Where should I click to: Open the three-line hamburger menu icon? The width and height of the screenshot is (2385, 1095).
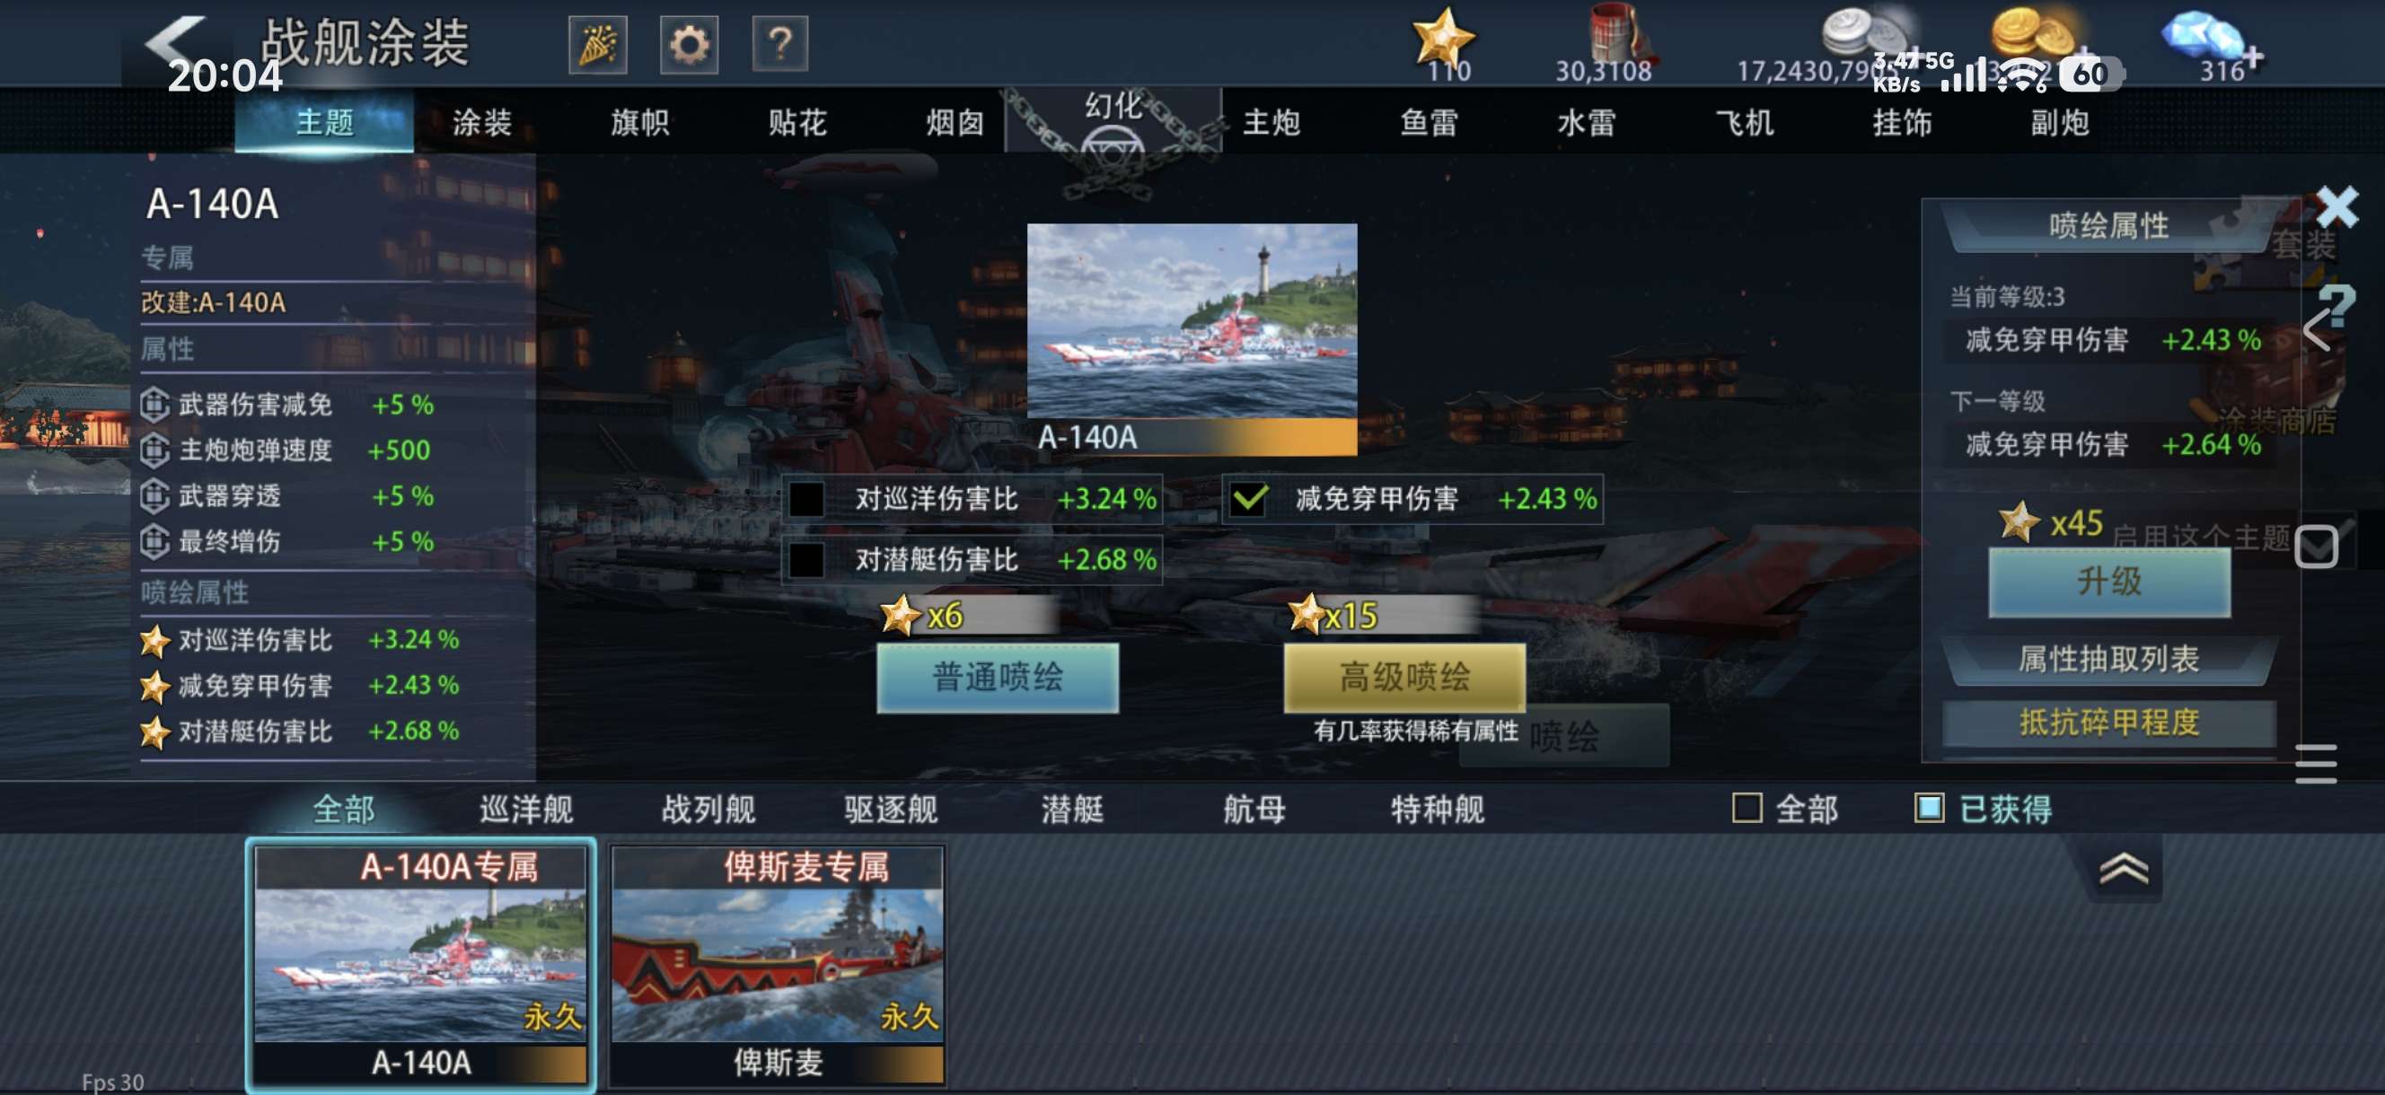pyautogui.click(x=2316, y=764)
